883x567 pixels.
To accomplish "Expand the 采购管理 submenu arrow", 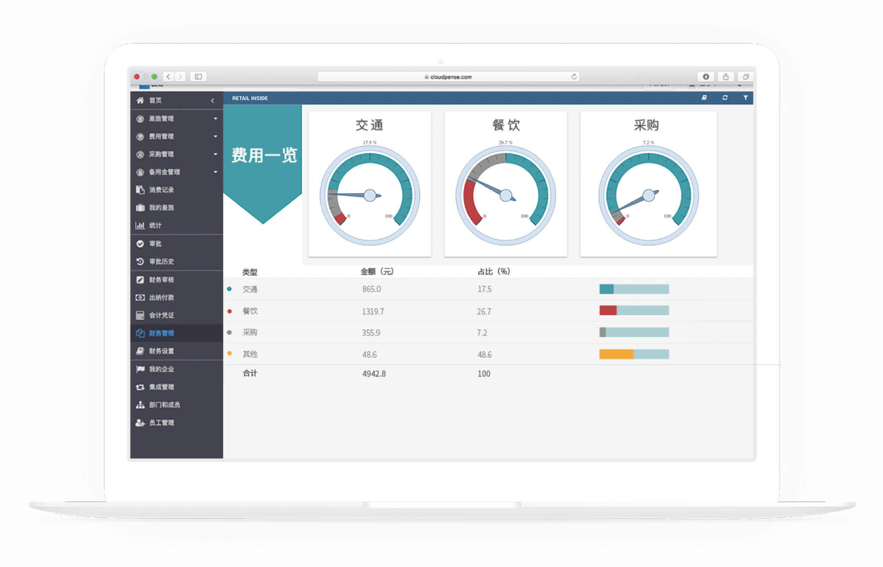I will [x=215, y=154].
